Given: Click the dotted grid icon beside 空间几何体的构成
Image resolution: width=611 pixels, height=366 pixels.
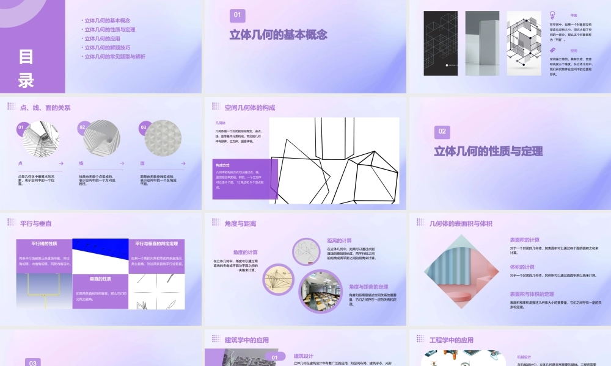Looking at the screenshot, I should point(216,106).
